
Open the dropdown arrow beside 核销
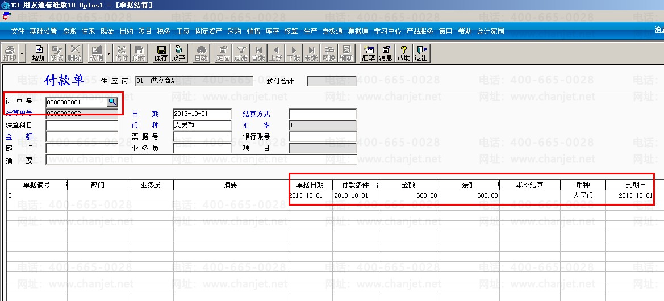click(x=108, y=53)
